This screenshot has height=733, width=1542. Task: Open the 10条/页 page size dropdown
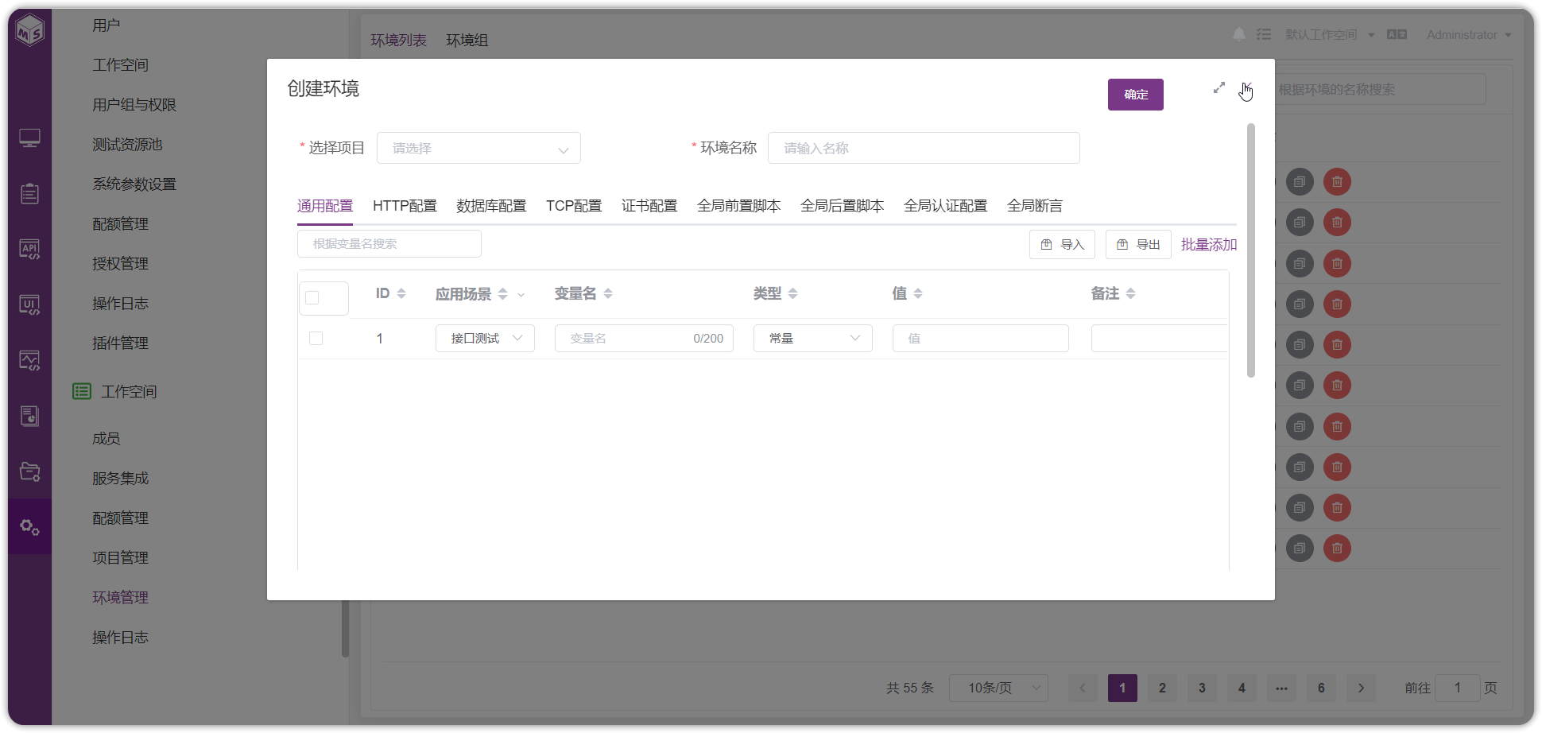998,688
